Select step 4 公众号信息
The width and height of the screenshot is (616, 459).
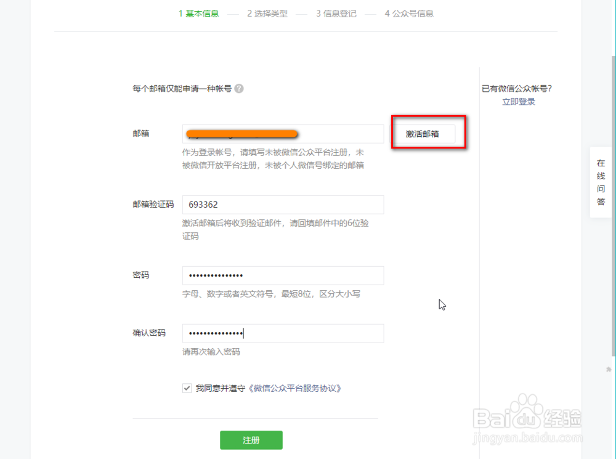tap(409, 14)
